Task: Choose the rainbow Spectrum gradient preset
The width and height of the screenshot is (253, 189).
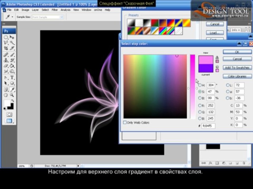Action: pyautogui.click(x=163, y=31)
